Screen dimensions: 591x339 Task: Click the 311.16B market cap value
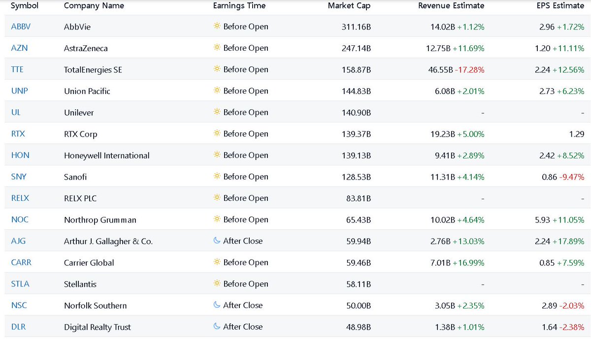[356, 27]
